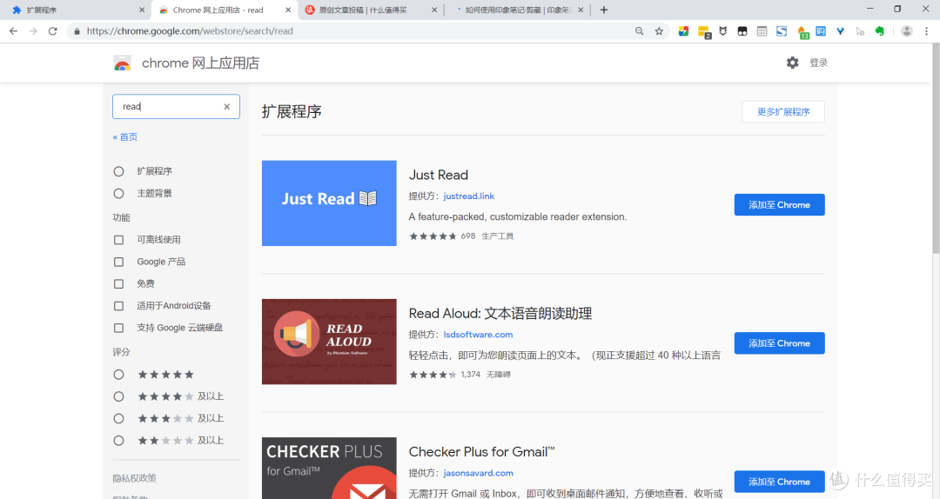This screenshot has width=940, height=499.
Task: Add Just Read to Chrome
Action: [779, 205]
